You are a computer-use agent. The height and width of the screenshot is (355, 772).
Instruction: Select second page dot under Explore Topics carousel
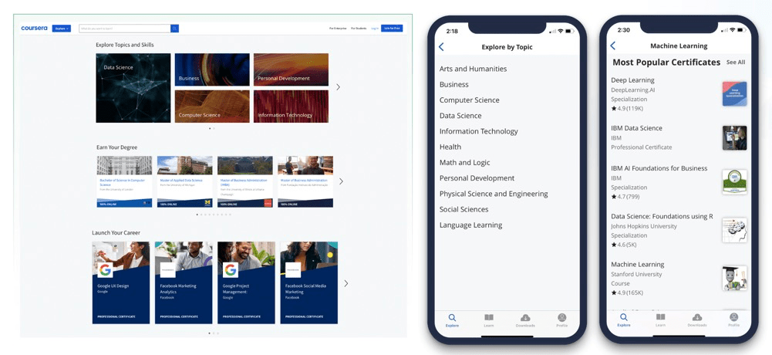tap(214, 129)
